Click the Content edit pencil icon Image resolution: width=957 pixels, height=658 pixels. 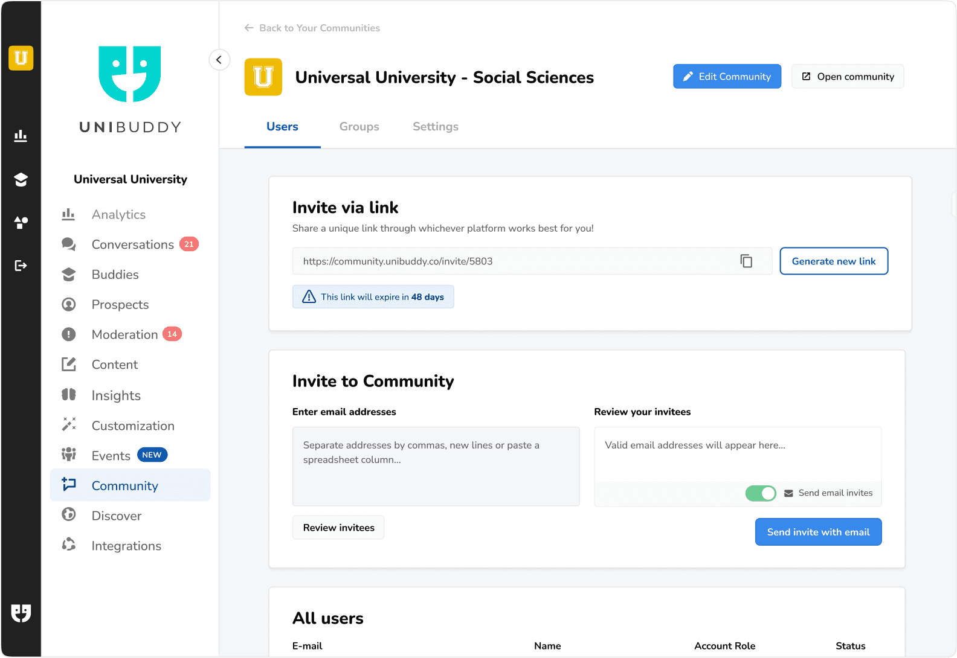tap(68, 364)
